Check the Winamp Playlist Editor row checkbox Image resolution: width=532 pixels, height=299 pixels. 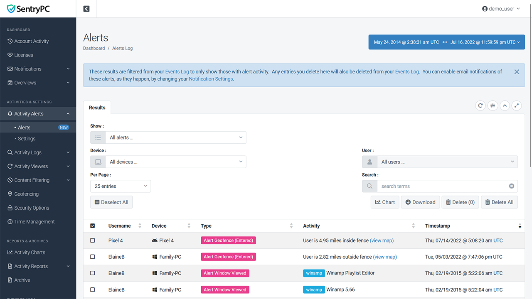point(93,273)
